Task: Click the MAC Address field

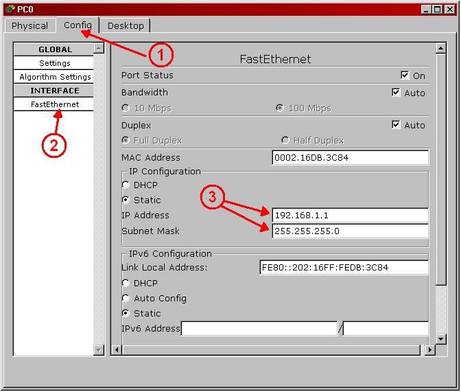Action: point(350,158)
